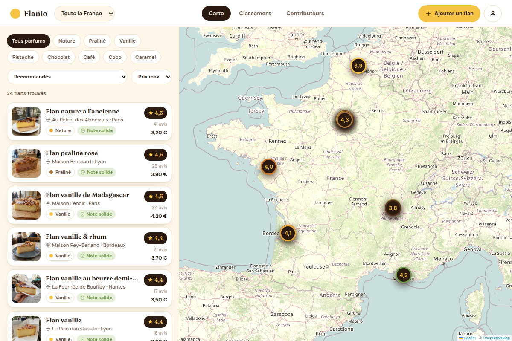Viewport: 512px width, 341px height.
Task: Open the Flan vanille de Madagascar photo
Action: pos(26,205)
